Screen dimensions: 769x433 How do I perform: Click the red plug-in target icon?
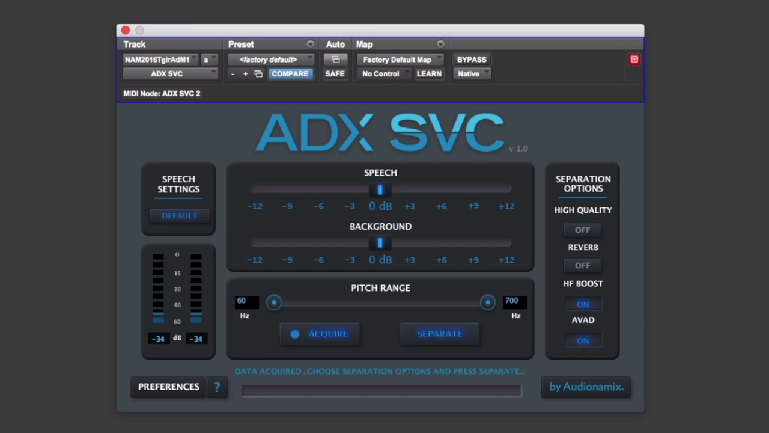pyautogui.click(x=634, y=60)
